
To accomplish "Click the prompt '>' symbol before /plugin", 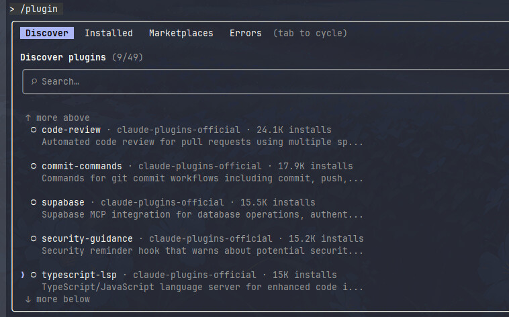I will [12, 9].
